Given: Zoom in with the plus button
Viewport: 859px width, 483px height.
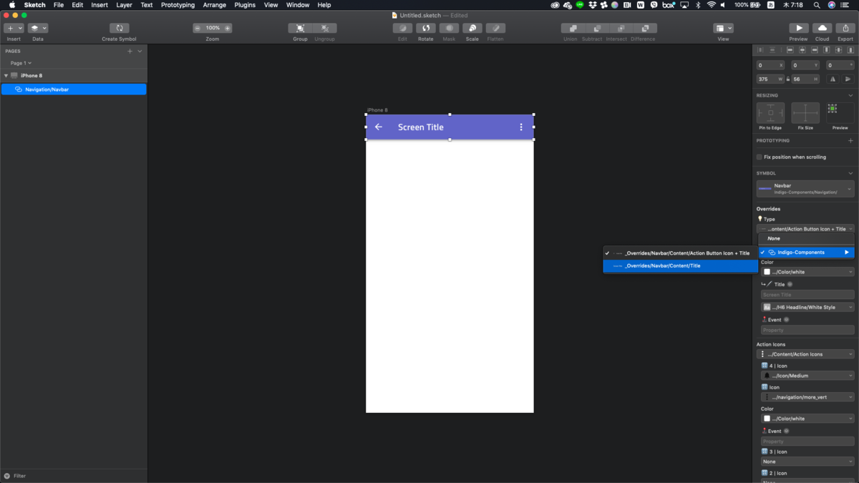Looking at the screenshot, I should pyautogui.click(x=228, y=28).
